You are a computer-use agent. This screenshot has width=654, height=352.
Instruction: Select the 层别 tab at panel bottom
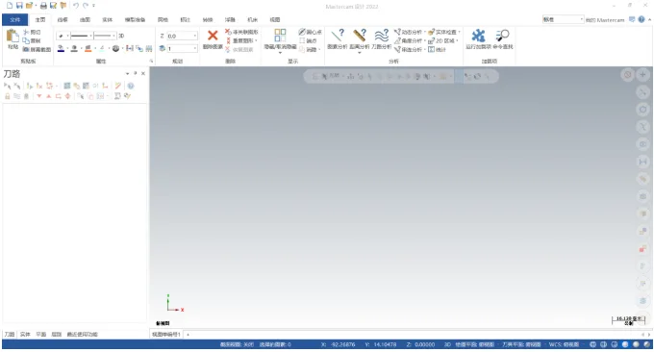click(x=57, y=334)
